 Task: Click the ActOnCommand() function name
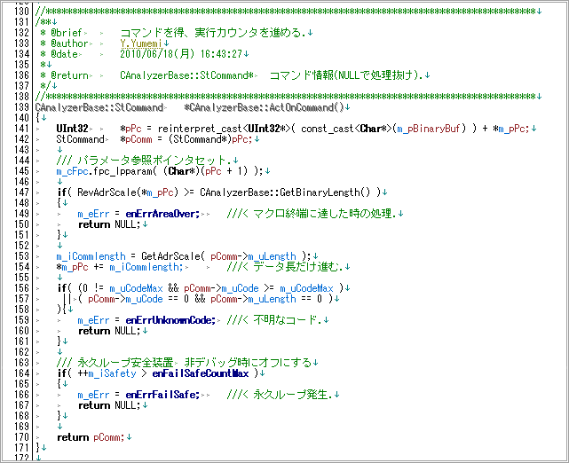tap(306, 107)
